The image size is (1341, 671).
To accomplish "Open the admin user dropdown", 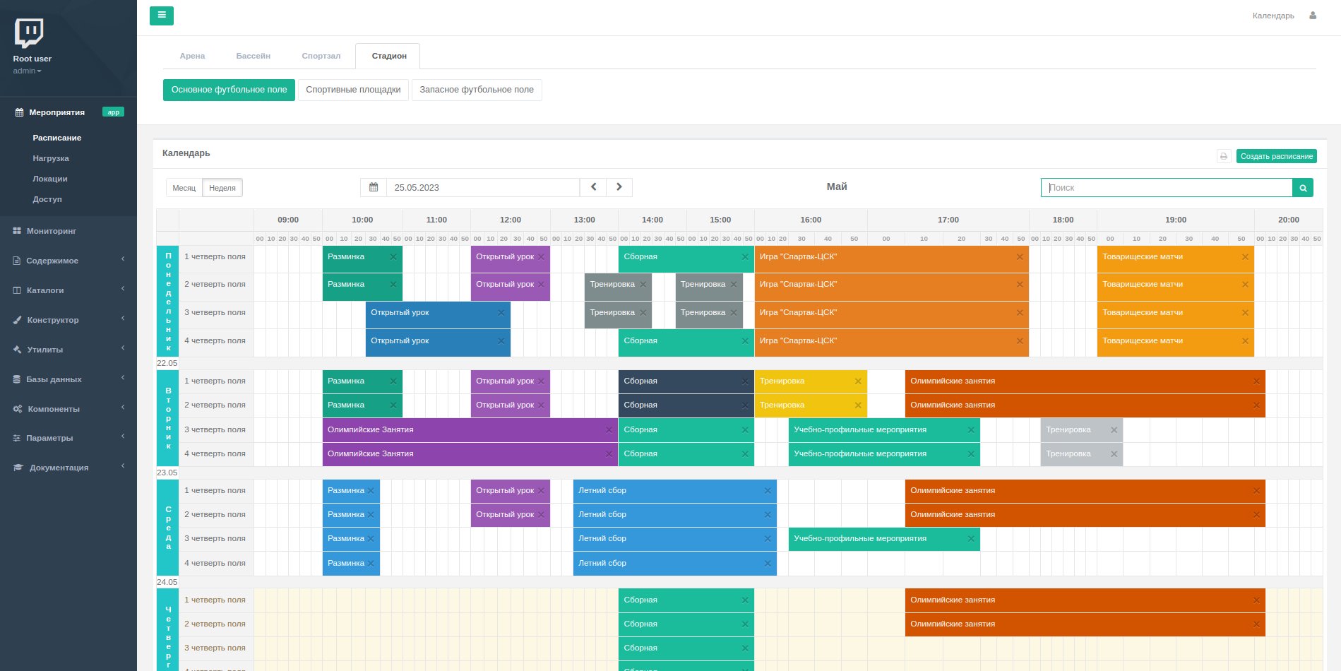I will click(28, 71).
